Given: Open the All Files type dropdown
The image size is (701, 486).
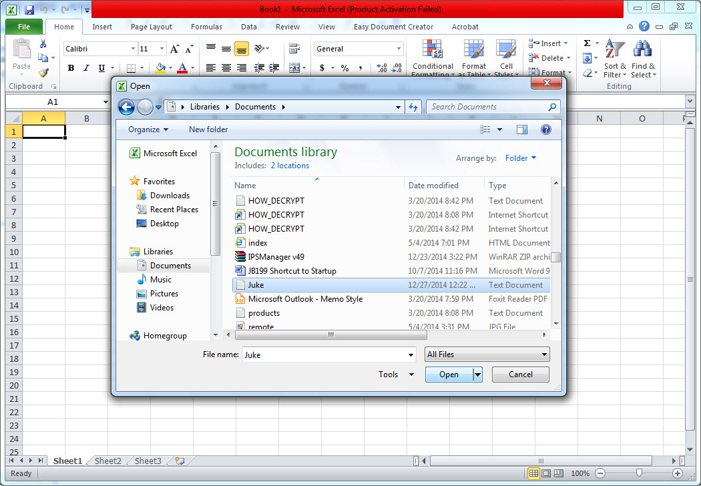Looking at the screenshot, I should [487, 354].
